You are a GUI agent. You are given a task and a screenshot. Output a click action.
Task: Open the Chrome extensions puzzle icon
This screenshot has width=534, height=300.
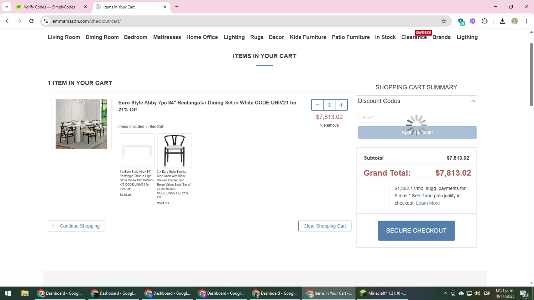(485, 21)
